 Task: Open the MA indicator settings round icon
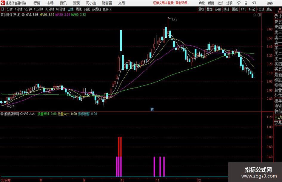tap(23, 15)
